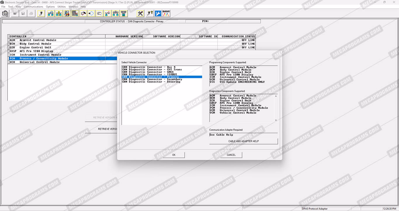Choose CAN Diagnostic Connector - Steering entry
Image resolution: width=399 pixels, height=211 pixels.
tap(151, 82)
